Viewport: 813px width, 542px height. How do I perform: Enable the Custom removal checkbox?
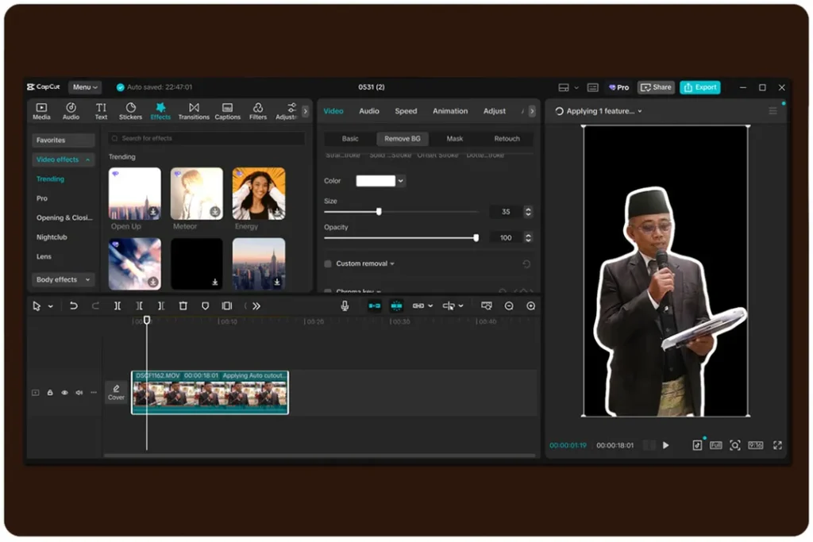pyautogui.click(x=328, y=263)
